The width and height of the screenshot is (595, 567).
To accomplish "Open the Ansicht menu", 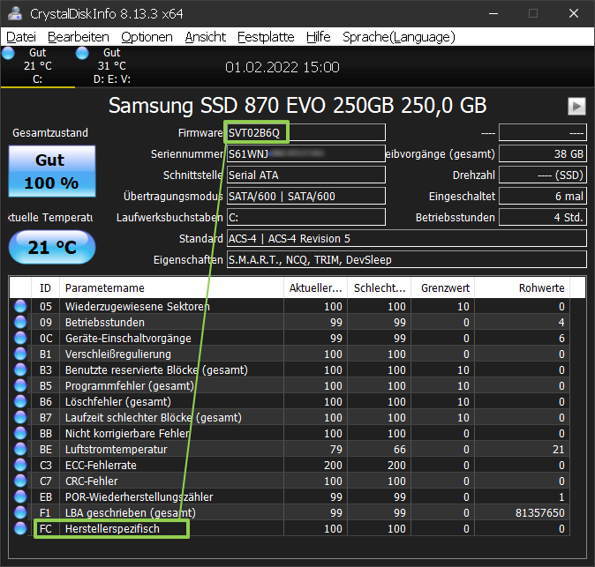I will 206,37.
